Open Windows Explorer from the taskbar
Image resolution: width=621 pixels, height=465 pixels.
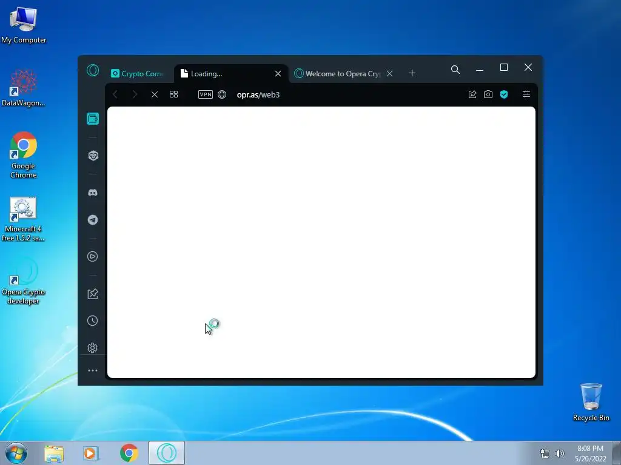pyautogui.click(x=54, y=453)
